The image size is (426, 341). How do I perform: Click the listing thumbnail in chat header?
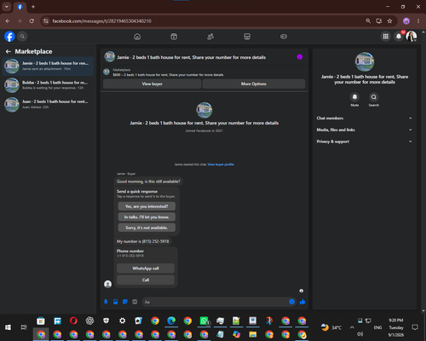[110, 57]
